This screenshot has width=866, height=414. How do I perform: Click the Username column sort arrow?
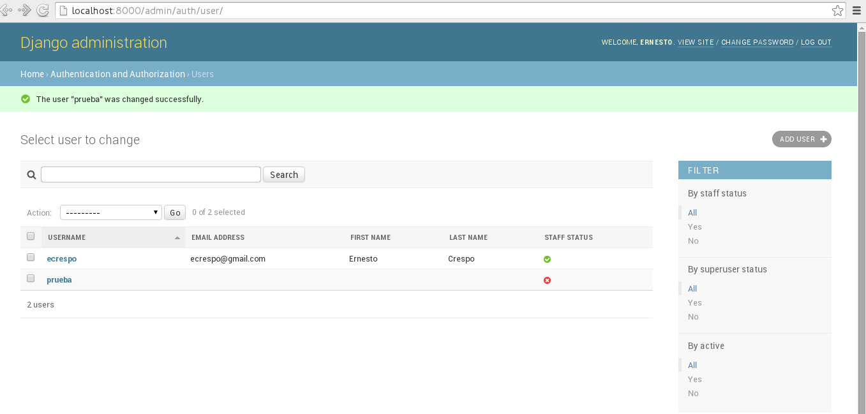(x=177, y=238)
